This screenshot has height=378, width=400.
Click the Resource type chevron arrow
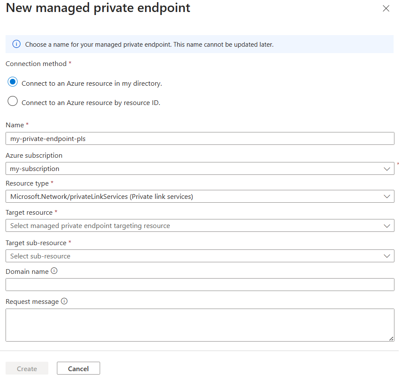tap(387, 197)
